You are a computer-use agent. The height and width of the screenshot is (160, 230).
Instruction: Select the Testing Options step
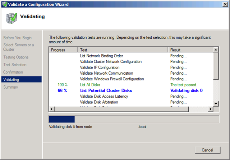click(16, 57)
